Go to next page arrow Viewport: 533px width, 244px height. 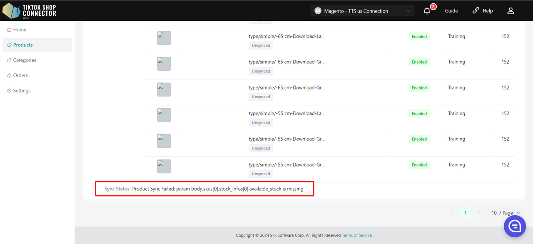479,213
